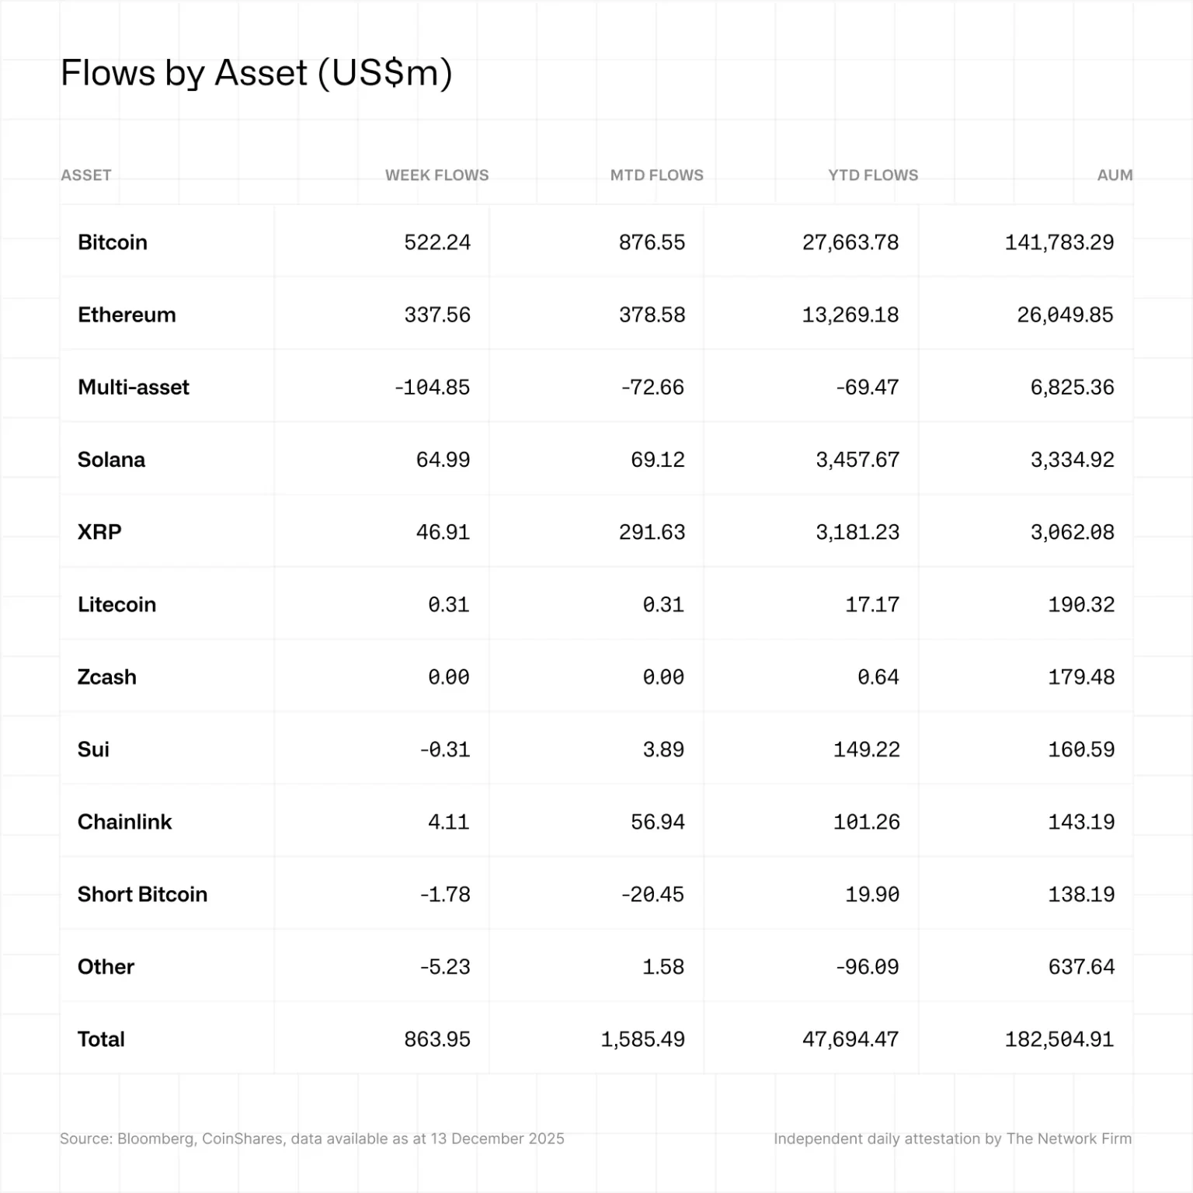Select the Short Bitcoin row label
The height and width of the screenshot is (1193, 1193).
pyautogui.click(x=142, y=894)
